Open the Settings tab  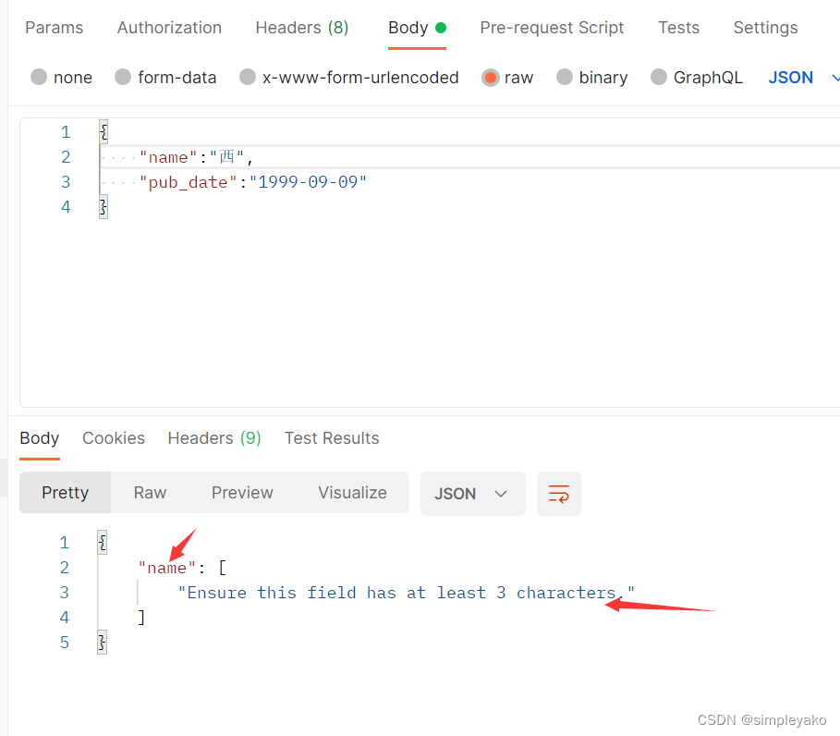point(765,28)
